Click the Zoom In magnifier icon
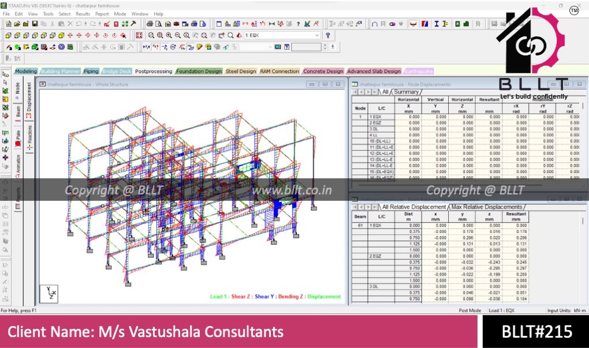The width and height of the screenshot is (589, 348). click(x=169, y=35)
